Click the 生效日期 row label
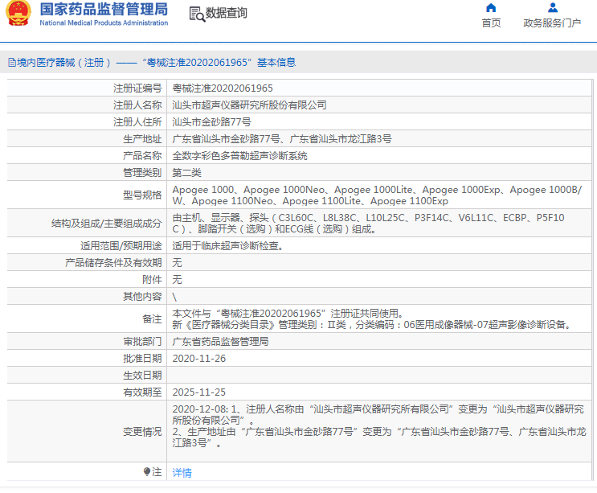 pyautogui.click(x=142, y=376)
